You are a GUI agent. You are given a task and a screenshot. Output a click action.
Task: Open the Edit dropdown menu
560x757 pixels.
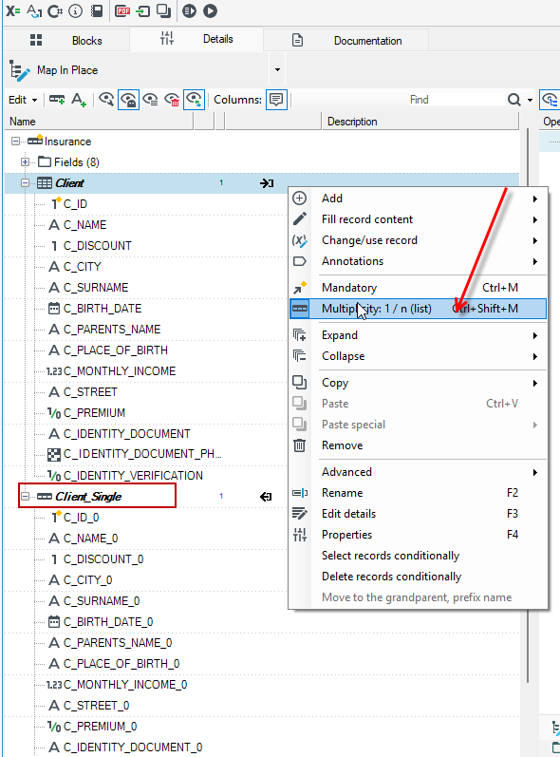click(x=23, y=100)
